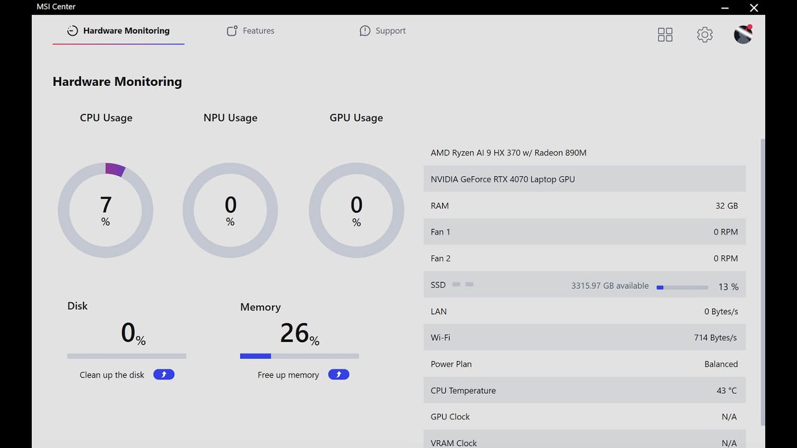Click the Balanced power plan value

pos(721,364)
